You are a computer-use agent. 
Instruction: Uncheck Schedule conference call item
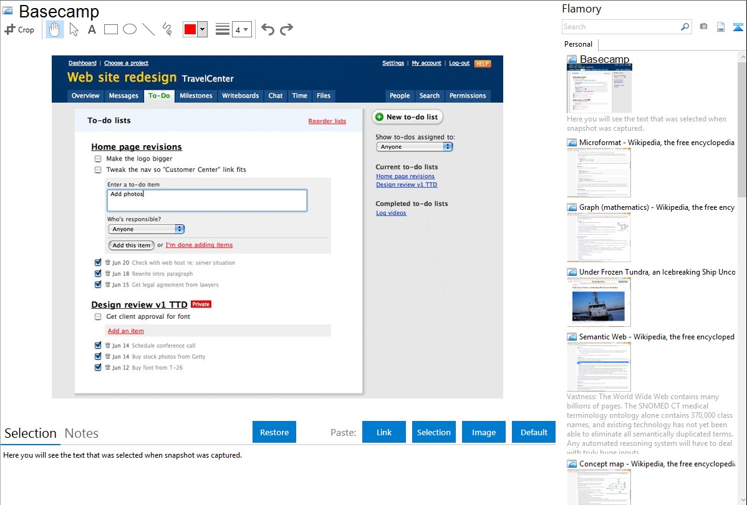[x=98, y=345]
